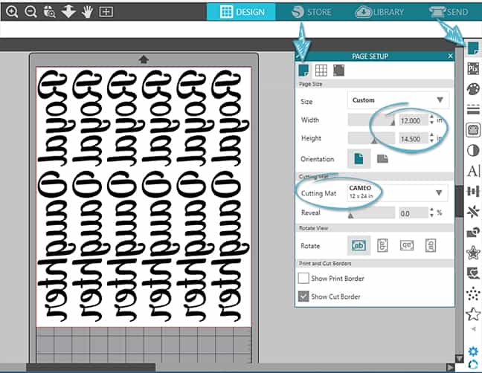Image resolution: width=482 pixels, height=373 pixels.
Task: Uncheck the Show Cut Border checkbox
Action: [303, 296]
